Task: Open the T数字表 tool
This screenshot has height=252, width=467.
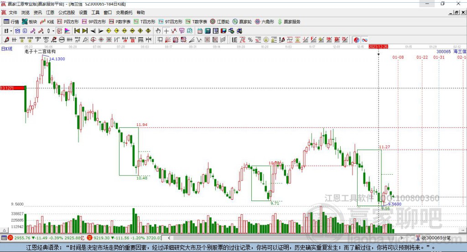Action: (196, 22)
